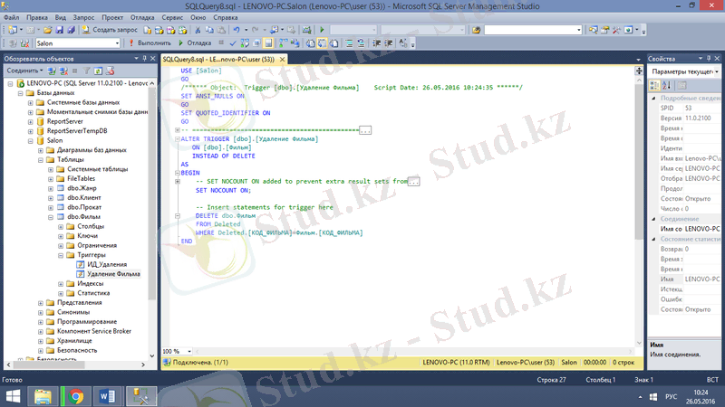725x407 pixels.
Task: Collapse Подробные сведения property section
Action: (x=653, y=99)
